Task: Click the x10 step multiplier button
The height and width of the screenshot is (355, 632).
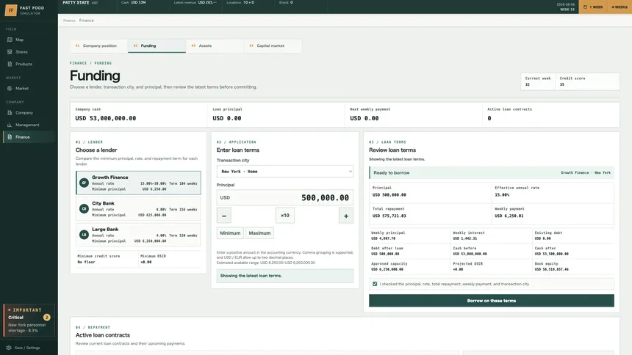Action: (x=285, y=216)
